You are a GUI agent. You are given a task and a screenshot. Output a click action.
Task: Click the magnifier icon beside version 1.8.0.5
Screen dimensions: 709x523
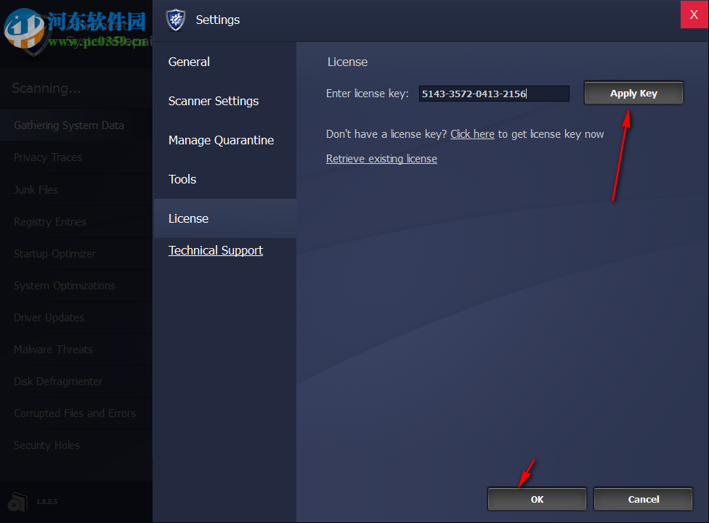tap(17, 501)
